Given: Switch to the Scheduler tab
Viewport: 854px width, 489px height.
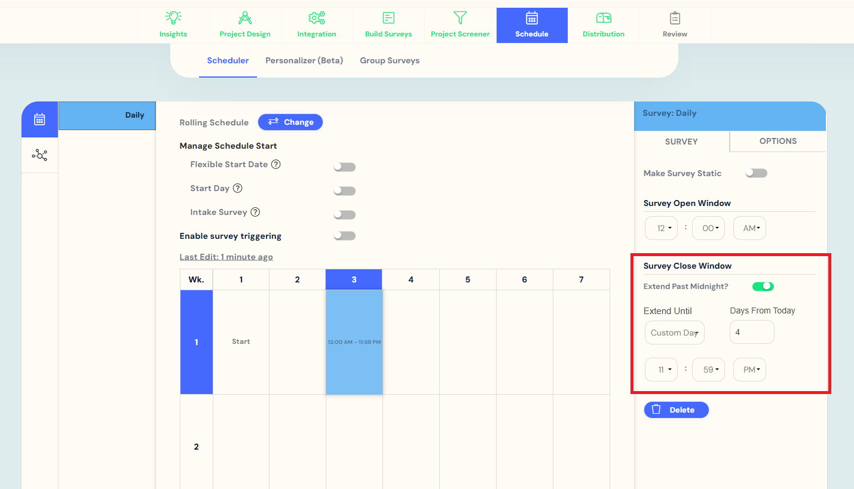Looking at the screenshot, I should click(x=228, y=60).
